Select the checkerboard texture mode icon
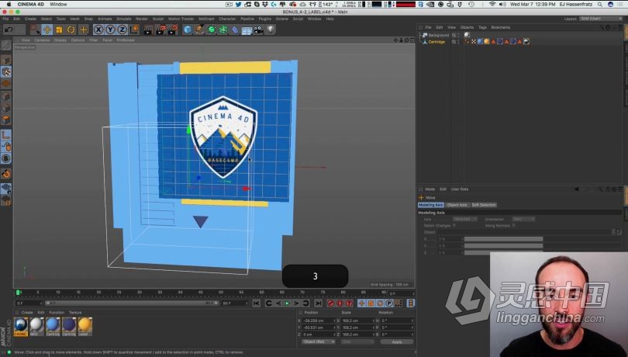Screen dimensions: 628x357 (x=6, y=72)
